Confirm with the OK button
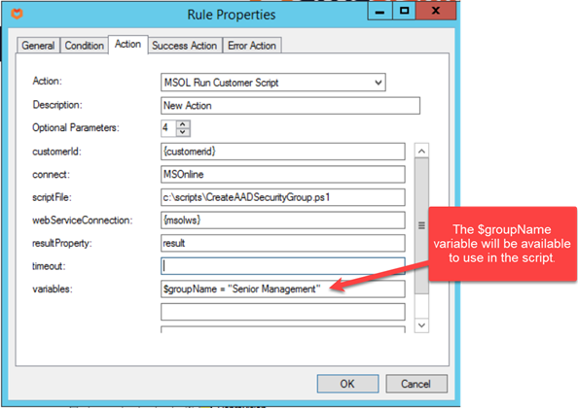This screenshot has height=408, width=578. (347, 384)
